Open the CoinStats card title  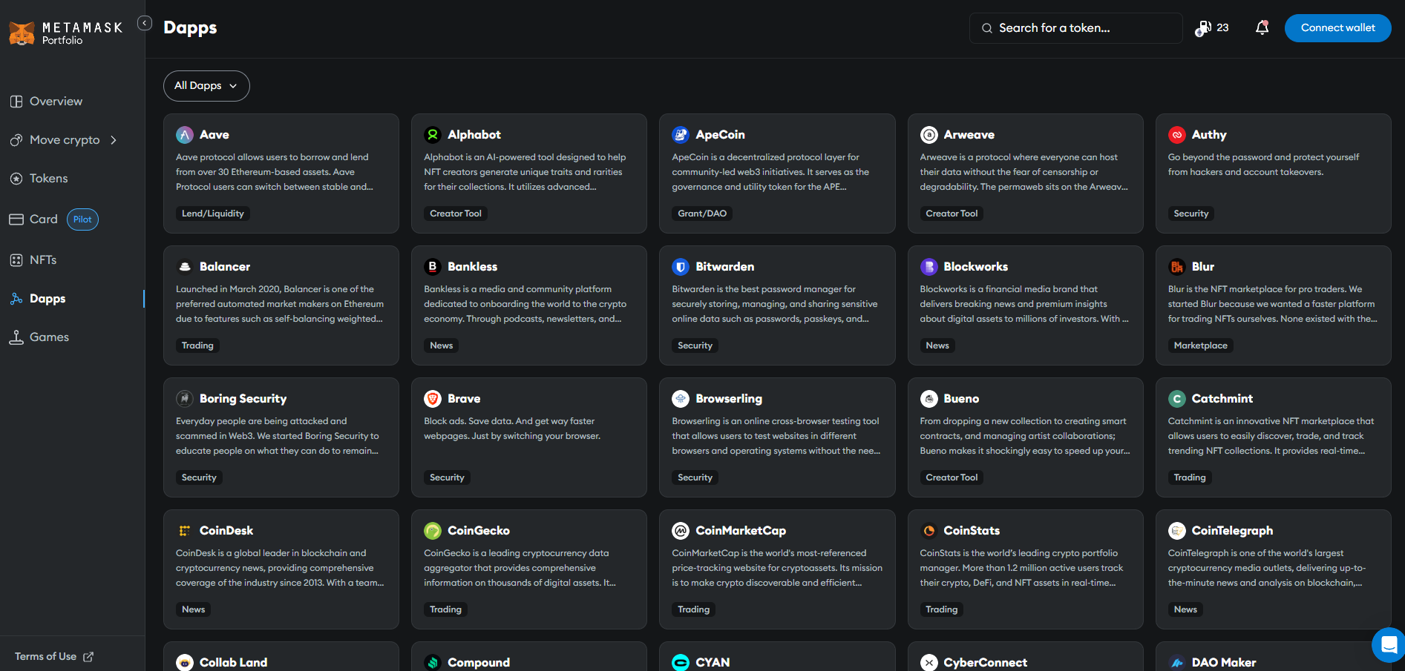point(972,530)
